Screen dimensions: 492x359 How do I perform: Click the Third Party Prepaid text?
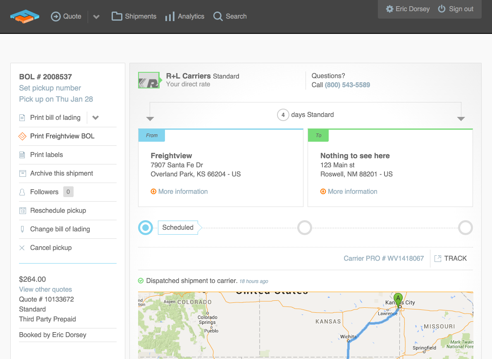[48, 319]
